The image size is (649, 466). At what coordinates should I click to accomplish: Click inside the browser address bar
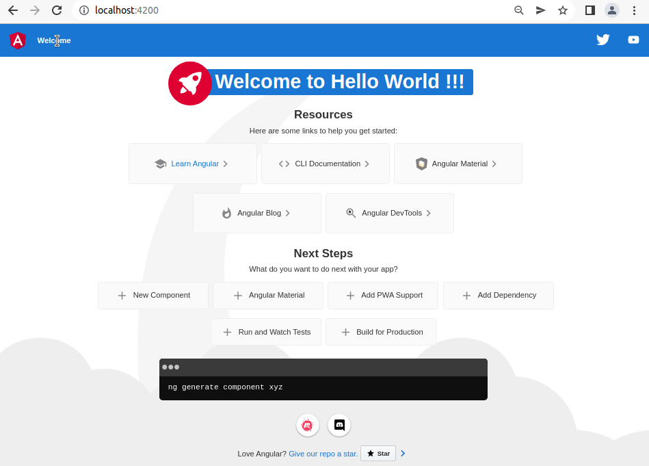coord(205,10)
